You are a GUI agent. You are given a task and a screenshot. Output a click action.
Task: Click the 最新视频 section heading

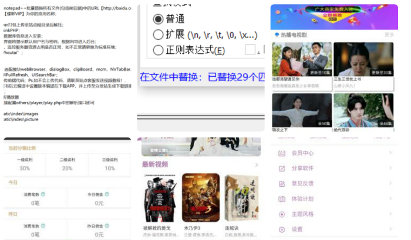click(x=155, y=164)
